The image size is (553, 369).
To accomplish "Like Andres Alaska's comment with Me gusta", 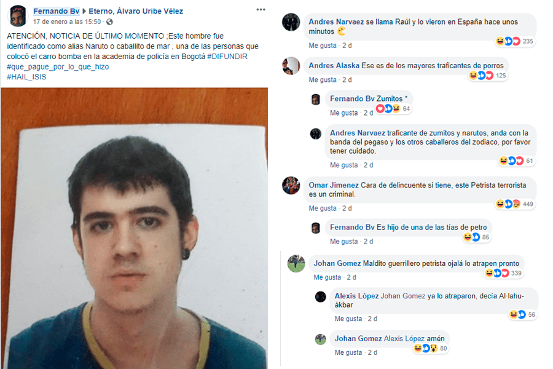I will tap(323, 80).
